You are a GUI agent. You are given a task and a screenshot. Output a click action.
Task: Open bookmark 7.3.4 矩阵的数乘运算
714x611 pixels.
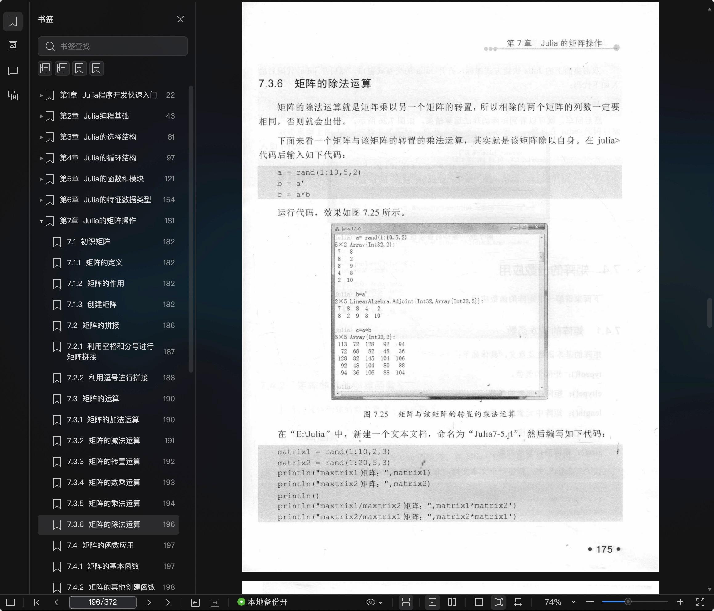point(108,483)
